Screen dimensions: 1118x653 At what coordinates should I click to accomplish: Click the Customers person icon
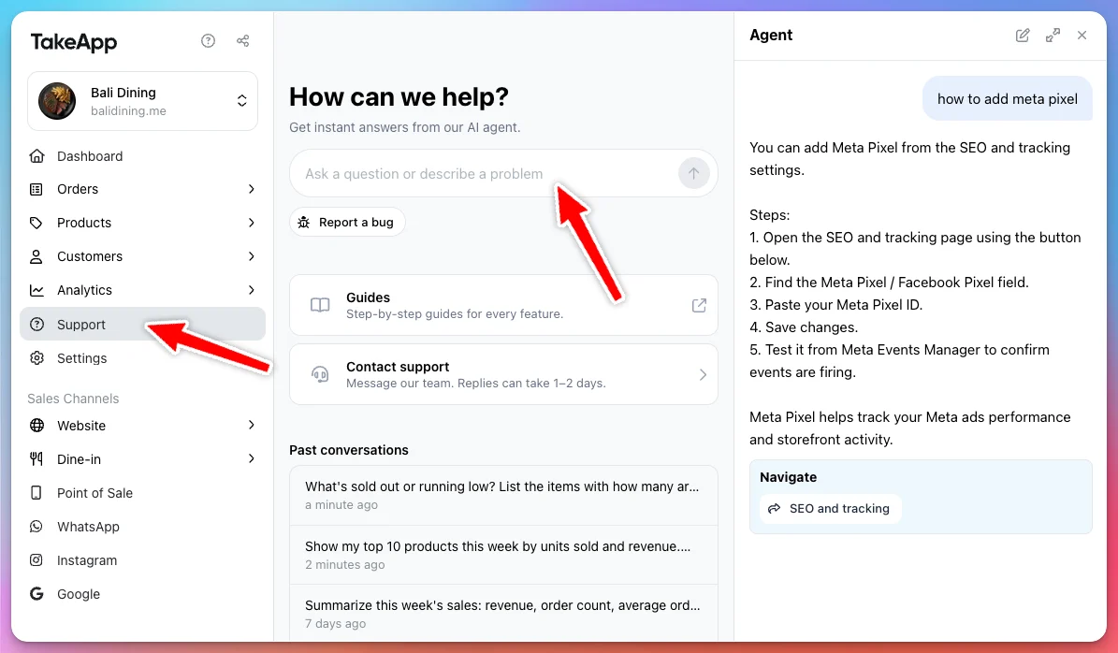(36, 256)
